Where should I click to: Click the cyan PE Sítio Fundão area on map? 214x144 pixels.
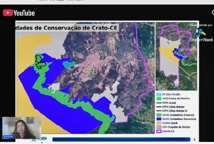[x=69, y=64]
